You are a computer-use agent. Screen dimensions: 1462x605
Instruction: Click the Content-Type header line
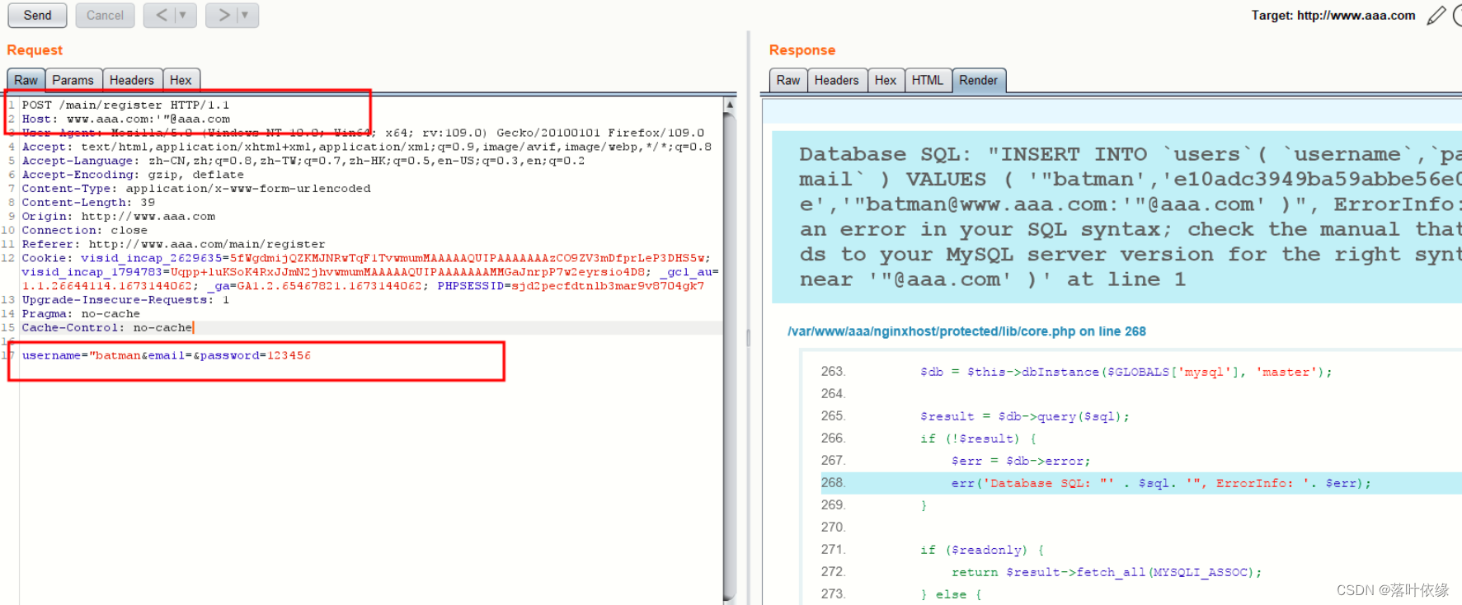point(196,188)
